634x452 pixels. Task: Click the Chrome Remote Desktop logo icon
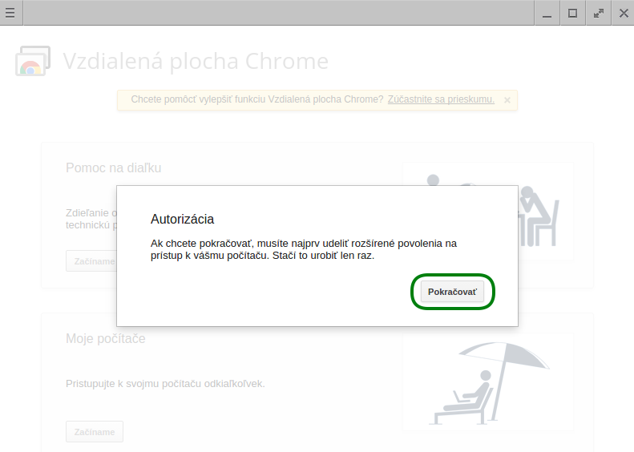tap(33, 61)
